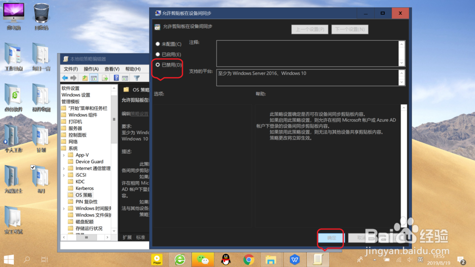Open the 策略设置 link in editor pane
The height and width of the screenshot is (267, 475).
coord(140,114)
